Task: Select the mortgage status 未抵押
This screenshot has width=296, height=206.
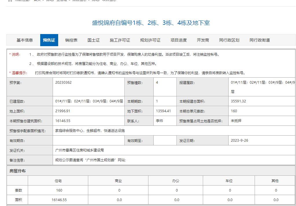Action: [236, 121]
